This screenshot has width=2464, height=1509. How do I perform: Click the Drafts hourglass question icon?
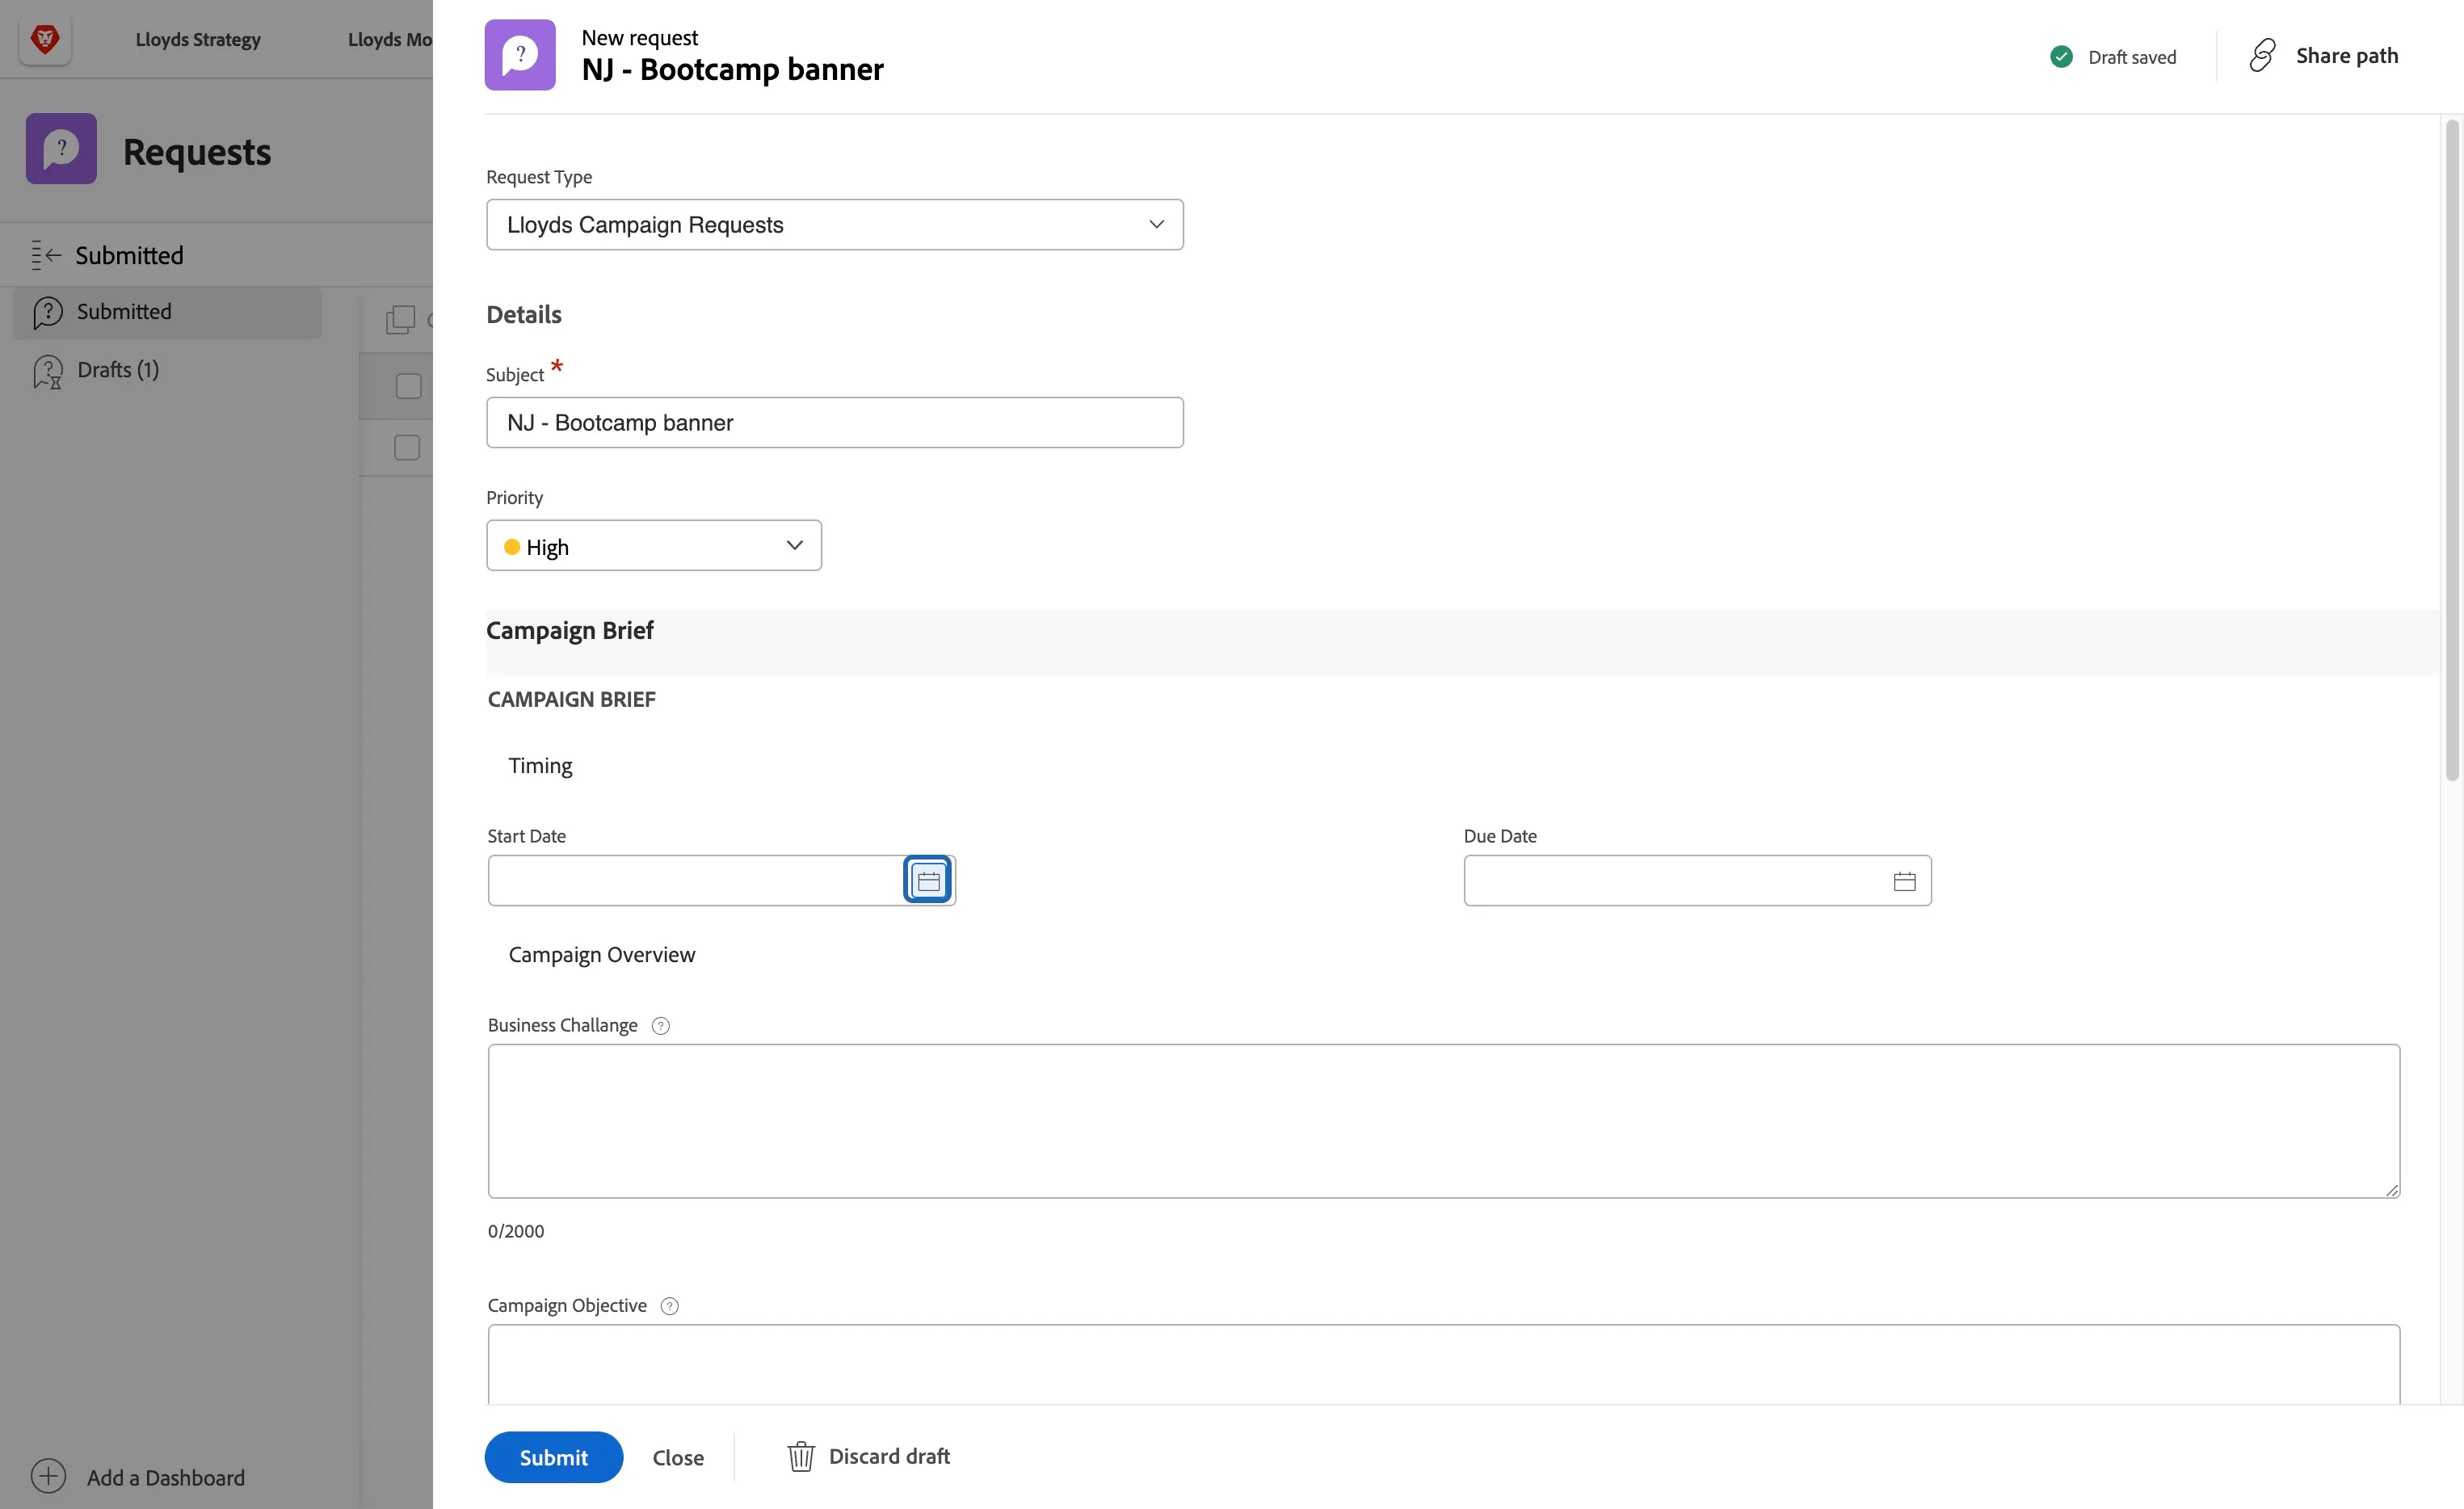[x=47, y=371]
